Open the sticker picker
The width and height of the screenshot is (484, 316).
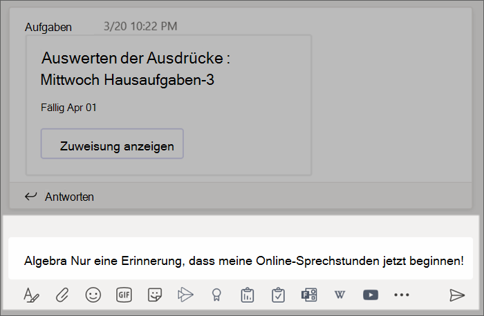point(155,295)
